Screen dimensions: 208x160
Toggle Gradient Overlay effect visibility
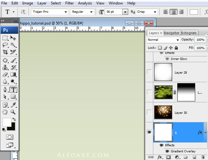coord(167,151)
